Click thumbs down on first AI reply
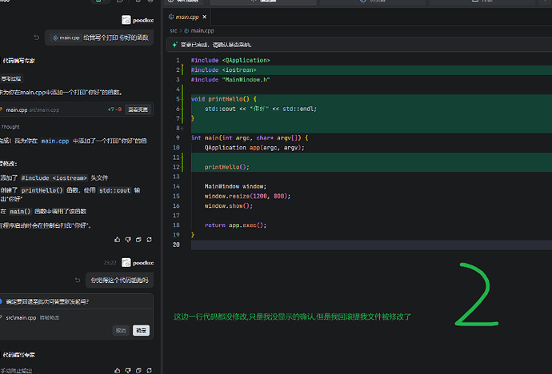552x374 pixels. [x=128, y=240]
